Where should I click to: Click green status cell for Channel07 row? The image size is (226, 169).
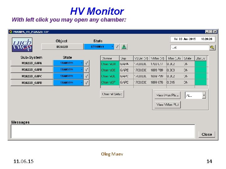(201, 82)
